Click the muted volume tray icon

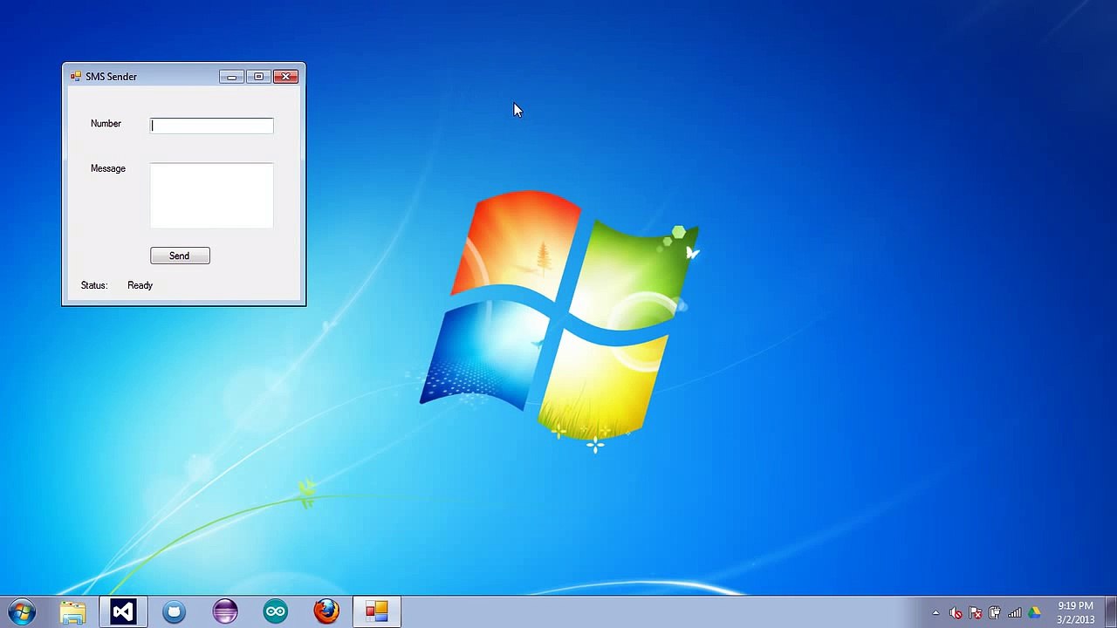pyautogui.click(x=956, y=612)
